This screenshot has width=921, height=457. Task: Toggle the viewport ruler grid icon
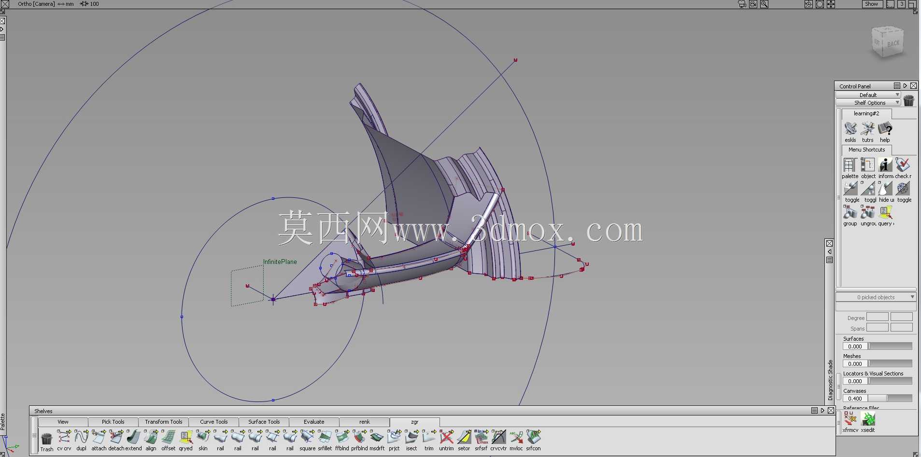pos(890,4)
